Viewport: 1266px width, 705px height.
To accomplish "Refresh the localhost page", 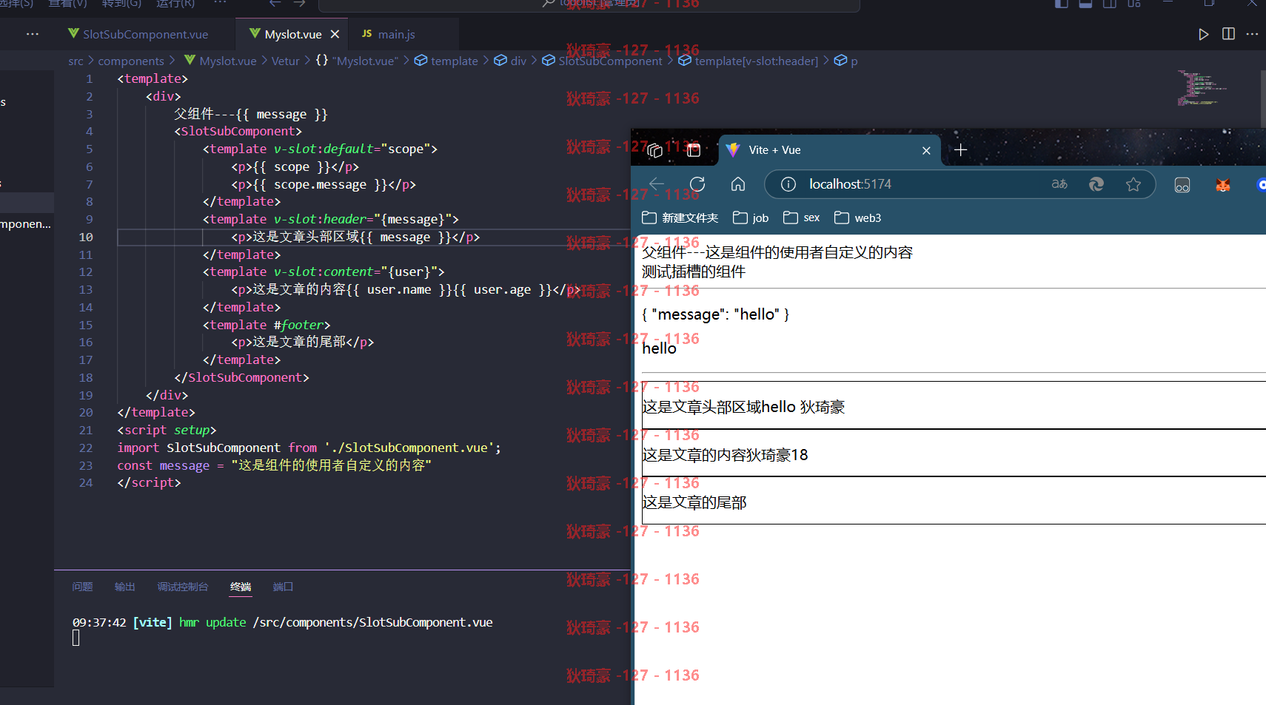I will pyautogui.click(x=697, y=184).
